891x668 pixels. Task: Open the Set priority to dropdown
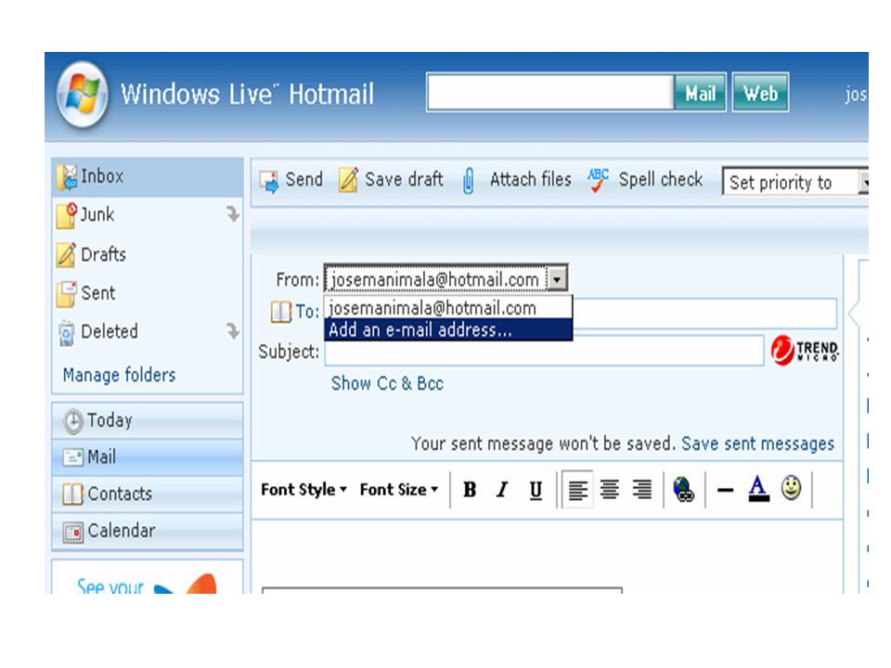point(795,182)
